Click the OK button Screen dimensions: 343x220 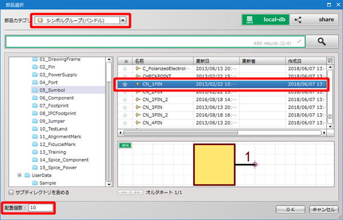tap(290, 210)
